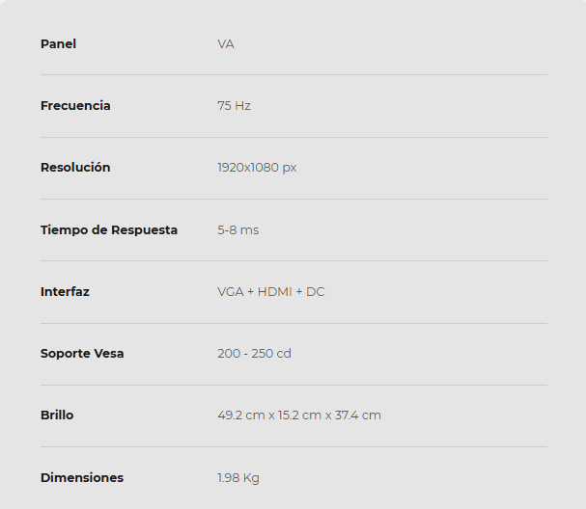This screenshot has width=586, height=509.
Task: Click the Interfaz row label
Action: 65,291
